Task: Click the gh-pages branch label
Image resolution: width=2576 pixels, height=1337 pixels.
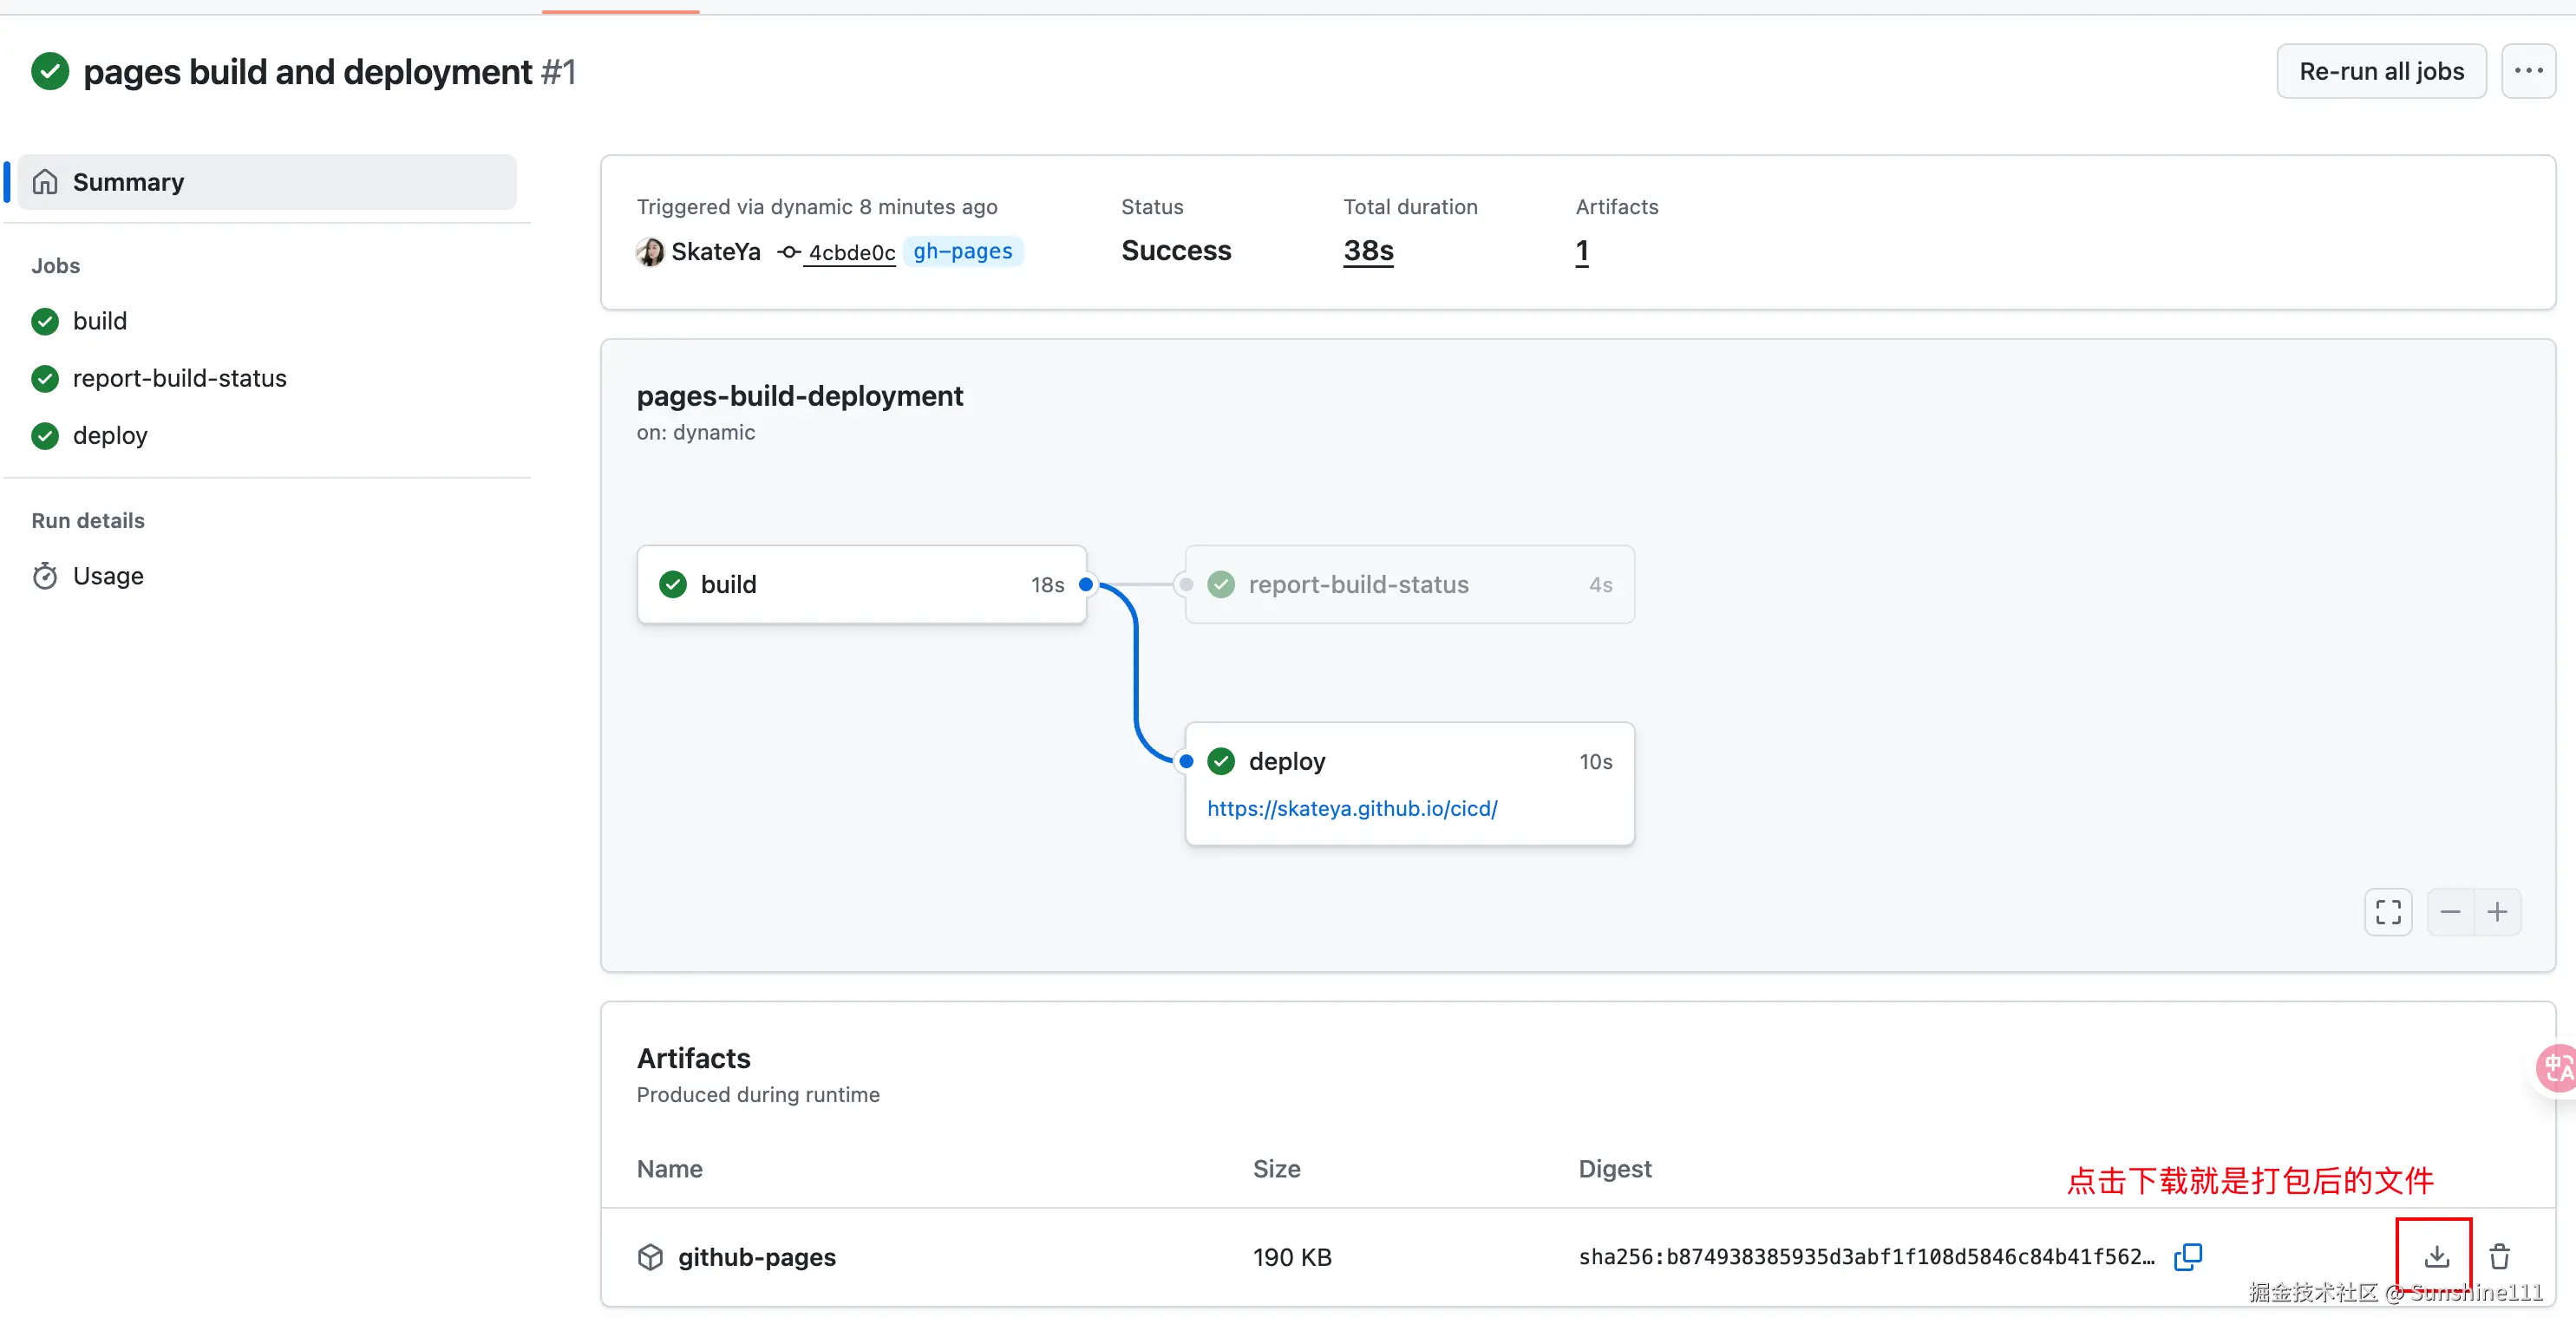Action: (962, 251)
